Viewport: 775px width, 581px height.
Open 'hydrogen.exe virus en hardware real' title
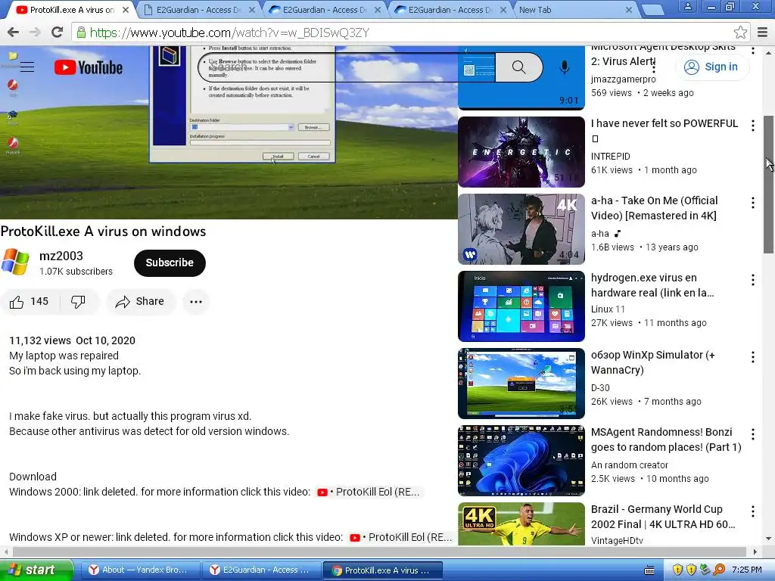(652, 285)
